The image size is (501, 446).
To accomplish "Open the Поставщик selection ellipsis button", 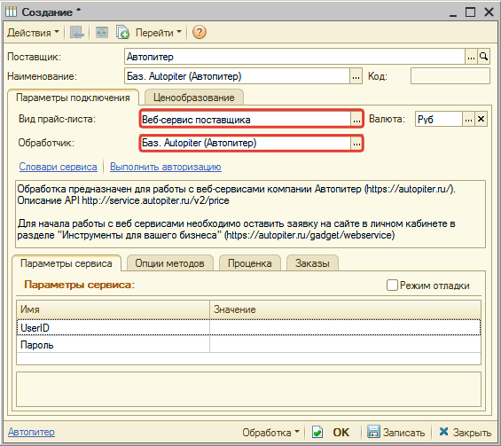I will (471, 57).
